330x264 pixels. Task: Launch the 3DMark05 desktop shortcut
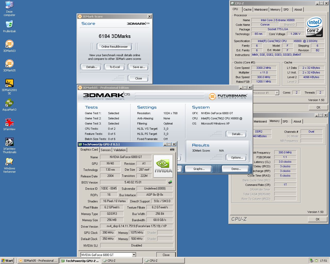[x=9, y=66]
